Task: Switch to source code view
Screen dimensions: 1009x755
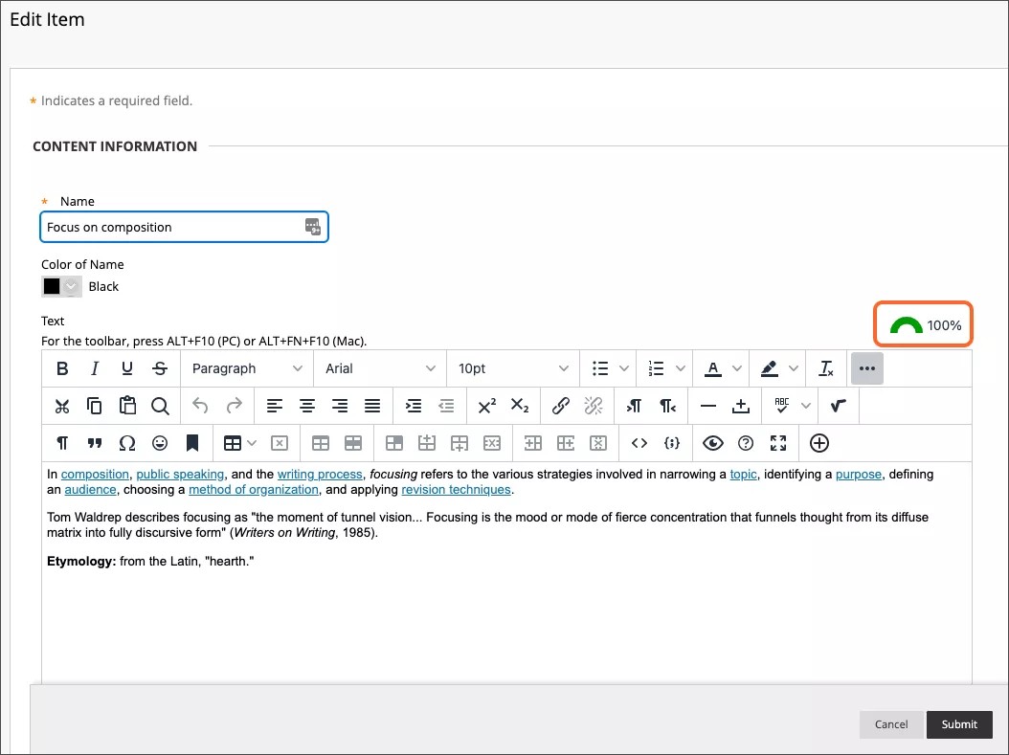Action: 640,443
